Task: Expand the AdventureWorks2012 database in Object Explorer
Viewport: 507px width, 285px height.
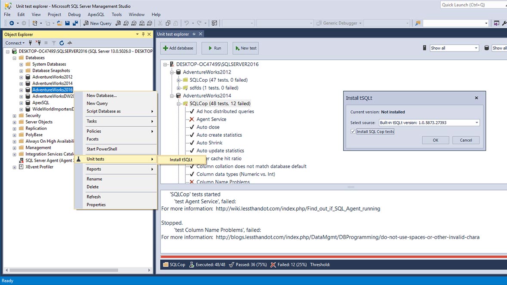Action: tap(22, 77)
